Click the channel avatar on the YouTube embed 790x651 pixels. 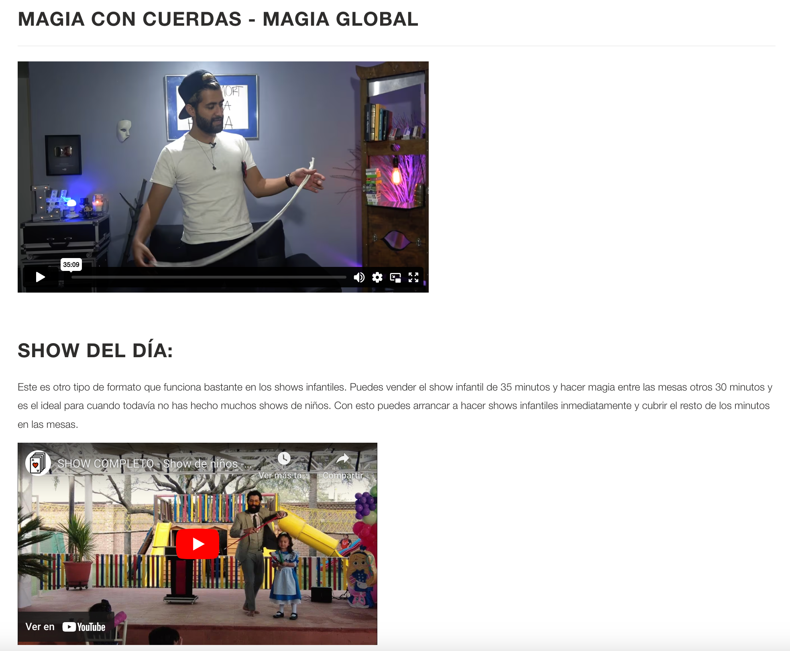pos(38,462)
